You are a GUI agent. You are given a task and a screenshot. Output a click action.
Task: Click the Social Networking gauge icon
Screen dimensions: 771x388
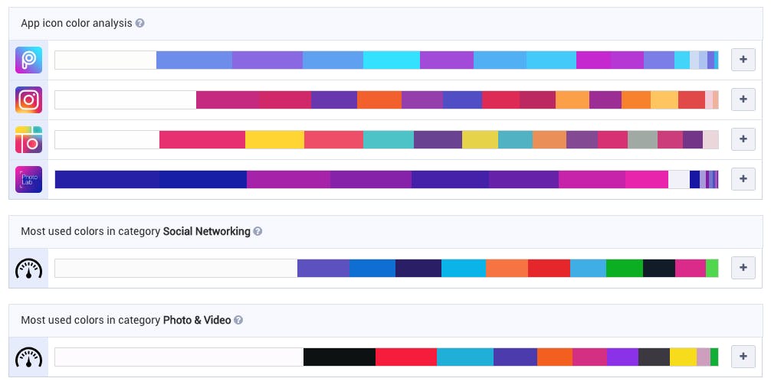coord(28,269)
